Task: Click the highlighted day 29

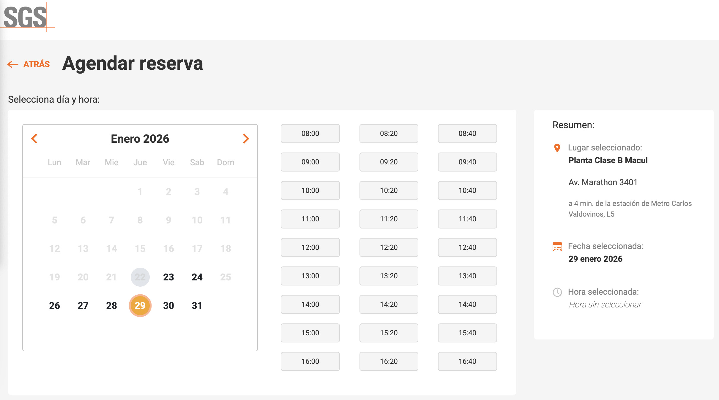Action: [140, 306]
